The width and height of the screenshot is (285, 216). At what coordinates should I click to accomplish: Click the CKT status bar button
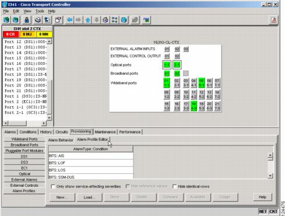pos(273,211)
